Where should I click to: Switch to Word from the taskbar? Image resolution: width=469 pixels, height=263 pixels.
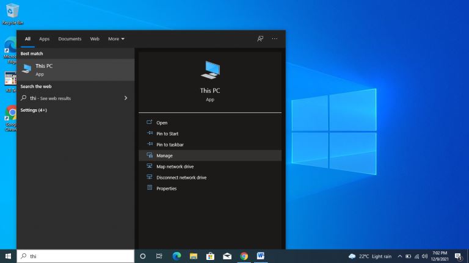(x=261, y=256)
